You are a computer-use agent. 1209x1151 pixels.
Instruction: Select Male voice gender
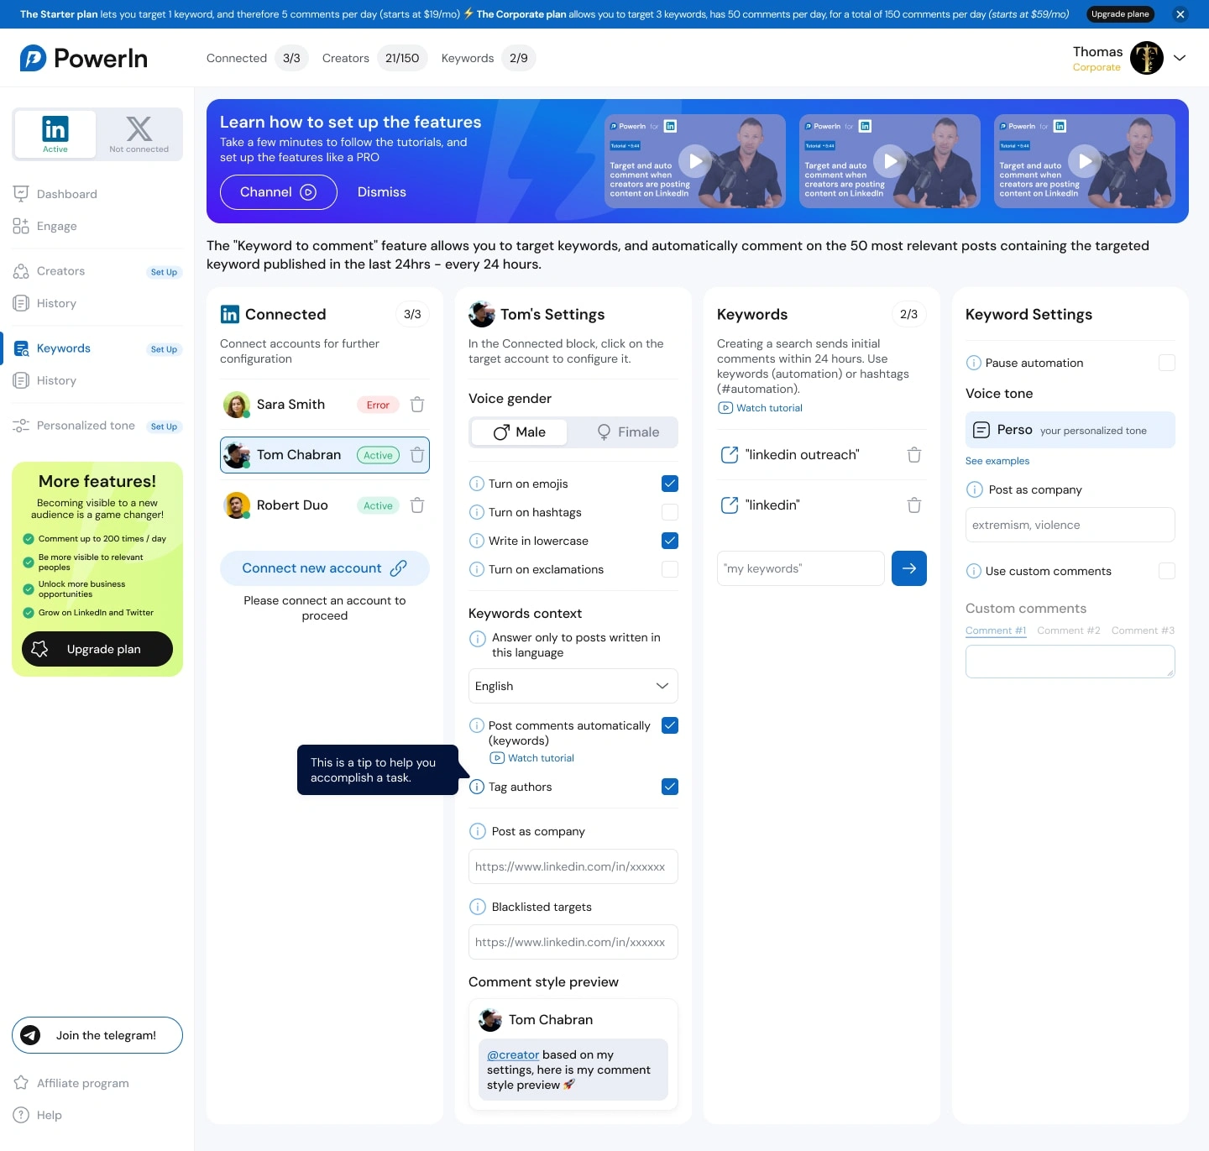point(520,432)
